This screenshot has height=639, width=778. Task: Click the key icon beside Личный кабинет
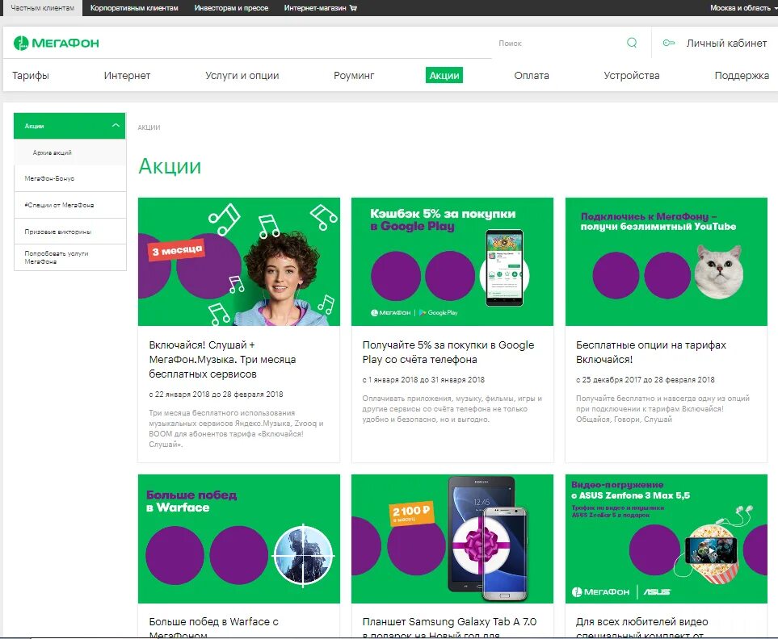pos(669,43)
